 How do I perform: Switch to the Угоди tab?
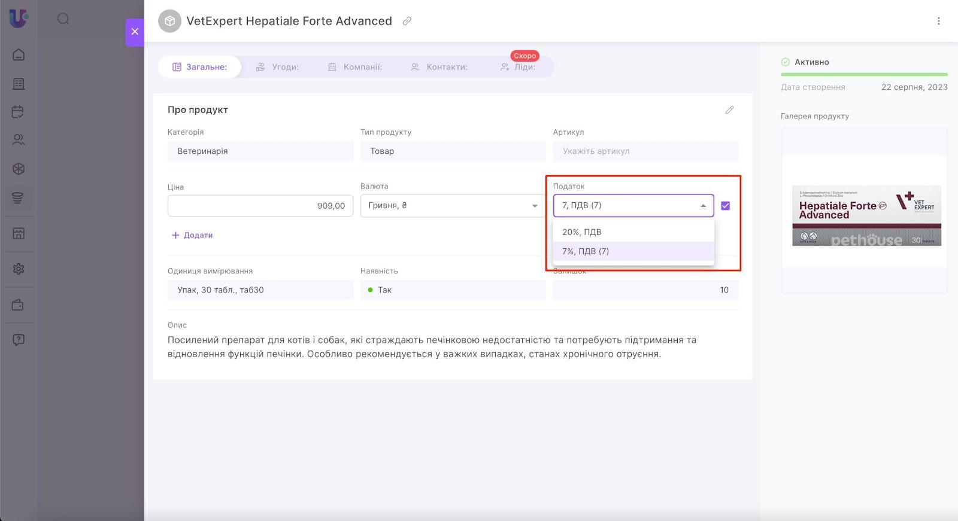[277, 67]
